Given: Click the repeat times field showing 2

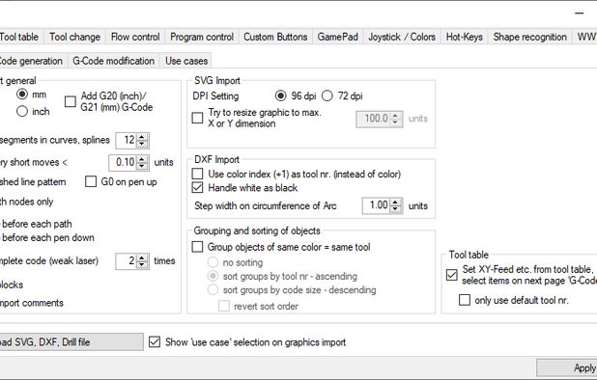Looking at the screenshot, I should pos(127,261).
